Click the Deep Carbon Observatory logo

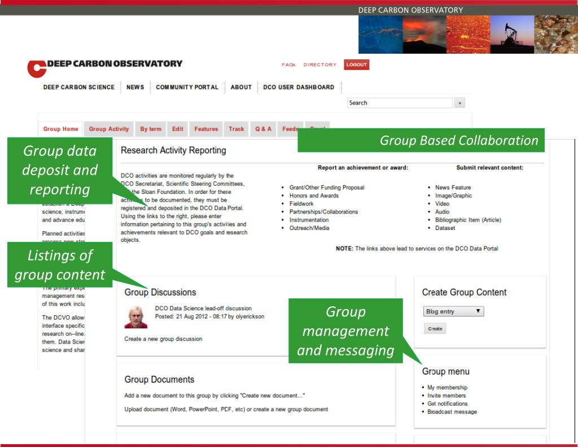(x=104, y=68)
